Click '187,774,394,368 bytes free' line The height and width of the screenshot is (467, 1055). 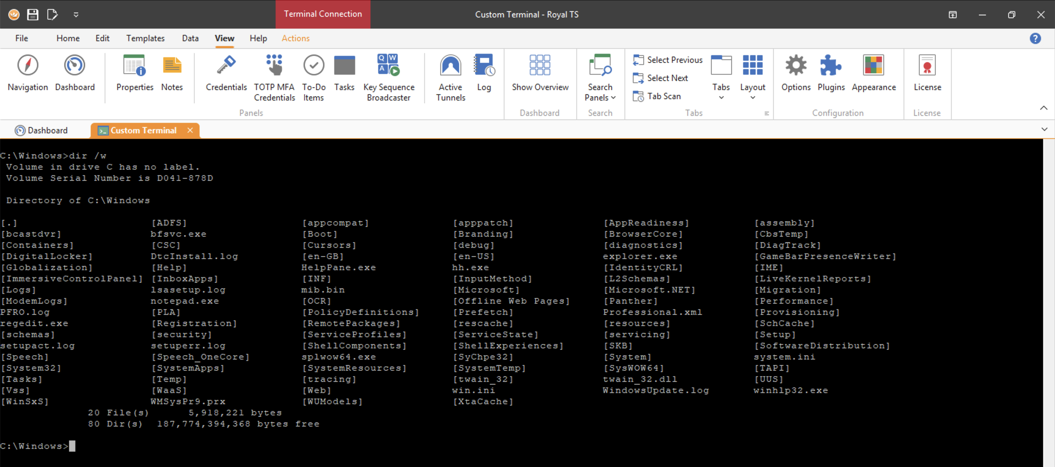[238, 424]
